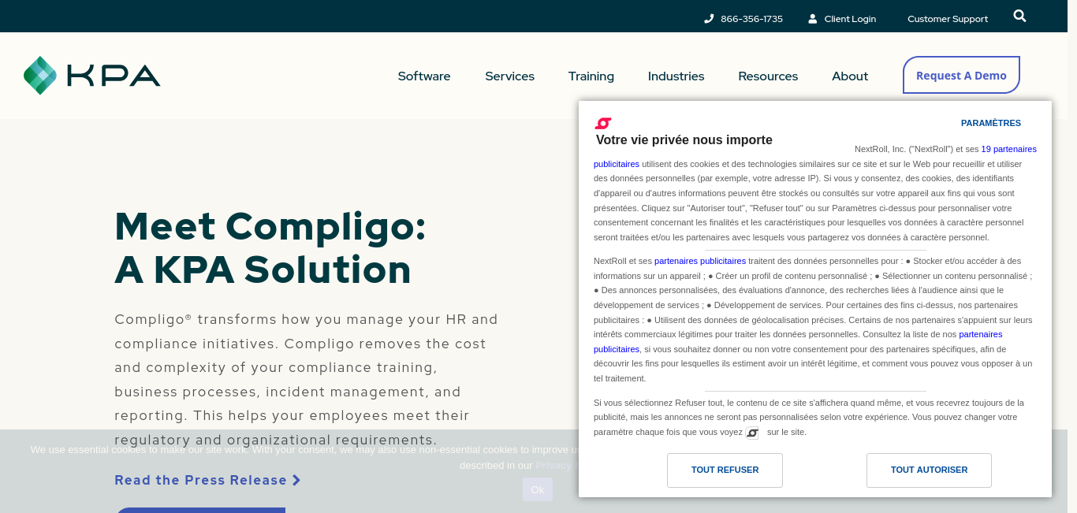Click 'partenaires publicitaires' link after 'NextRoll et ses'
This screenshot has height=513, width=1077.
(700, 261)
